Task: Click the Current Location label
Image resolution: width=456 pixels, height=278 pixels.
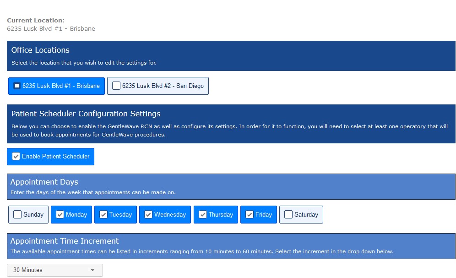Action: tap(36, 20)
